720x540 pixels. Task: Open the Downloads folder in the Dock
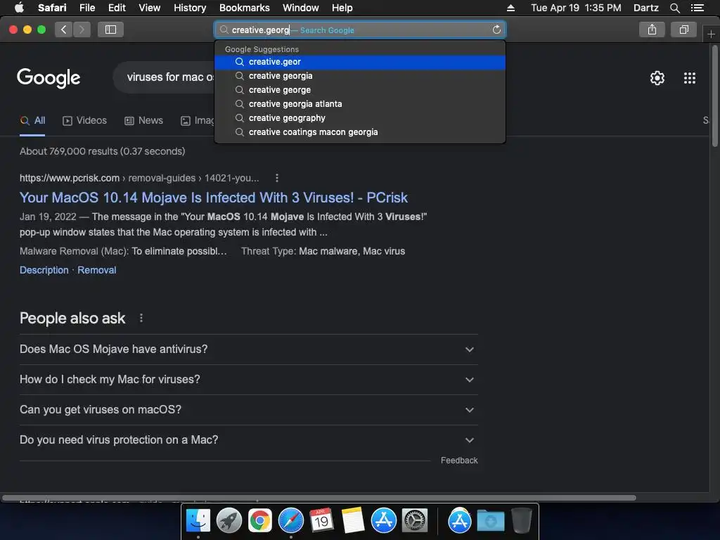coord(490,520)
